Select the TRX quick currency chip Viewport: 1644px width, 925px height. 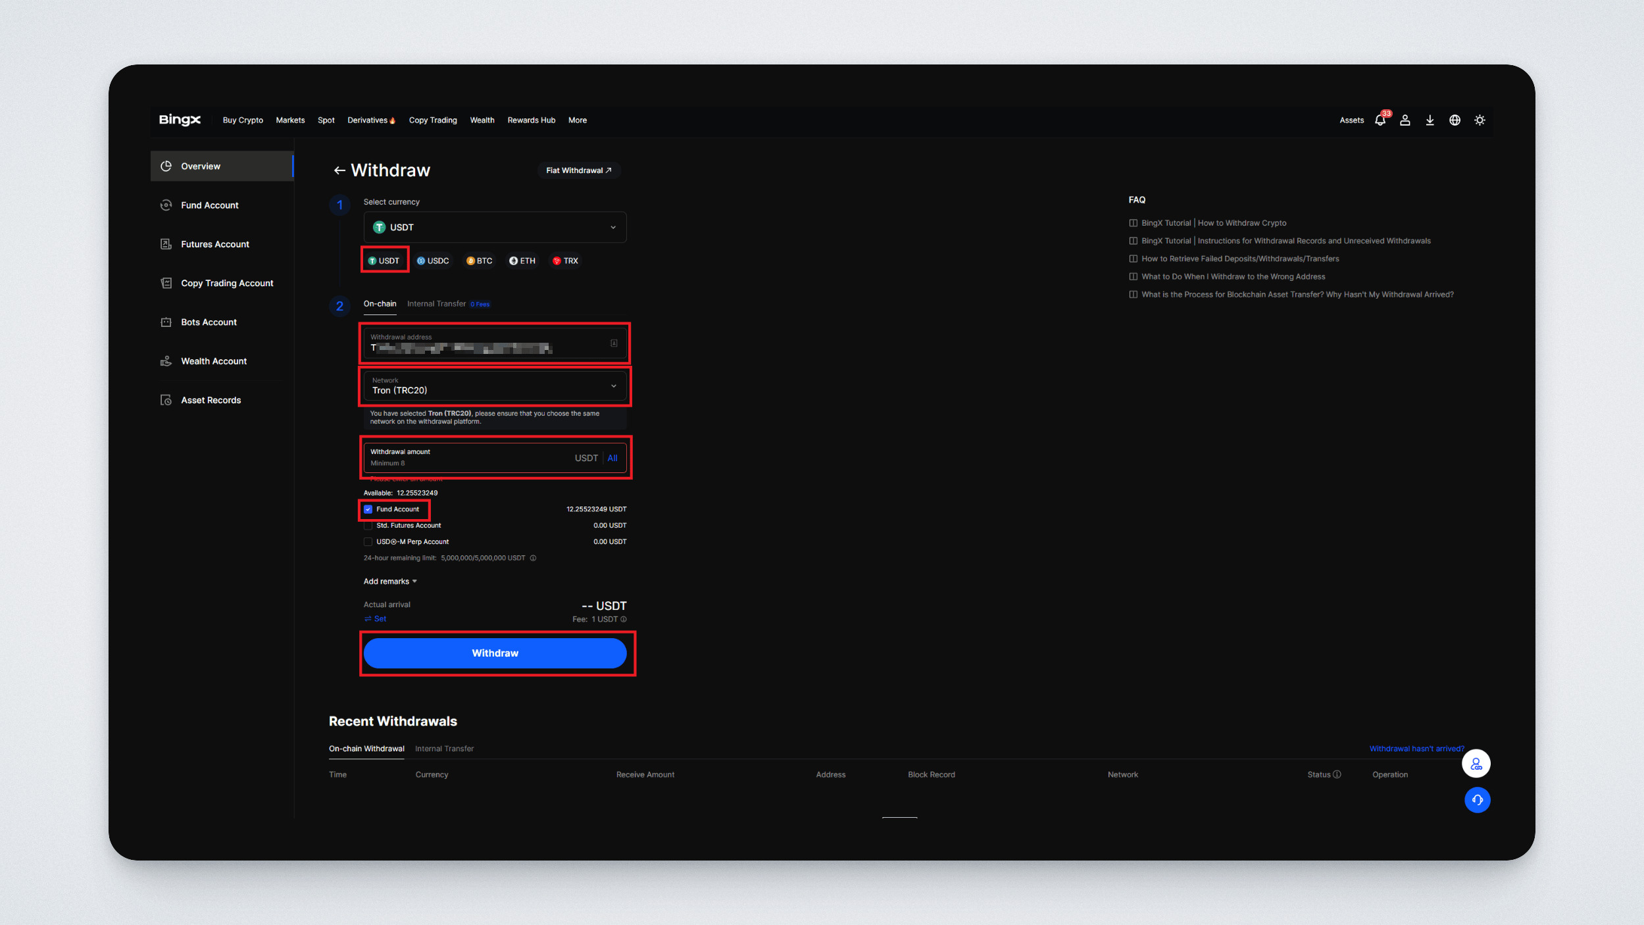click(566, 261)
